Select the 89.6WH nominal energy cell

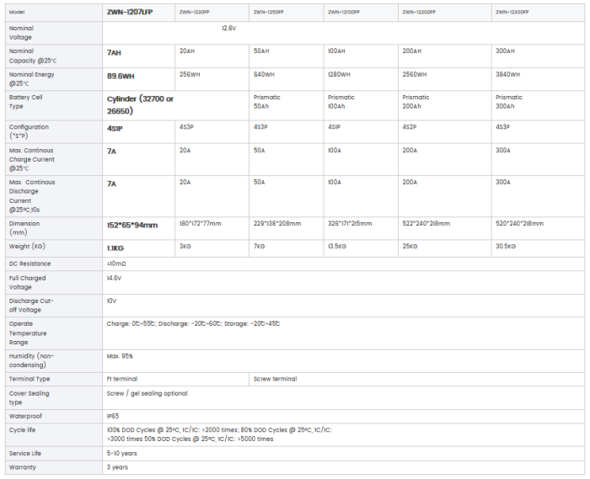[121, 76]
